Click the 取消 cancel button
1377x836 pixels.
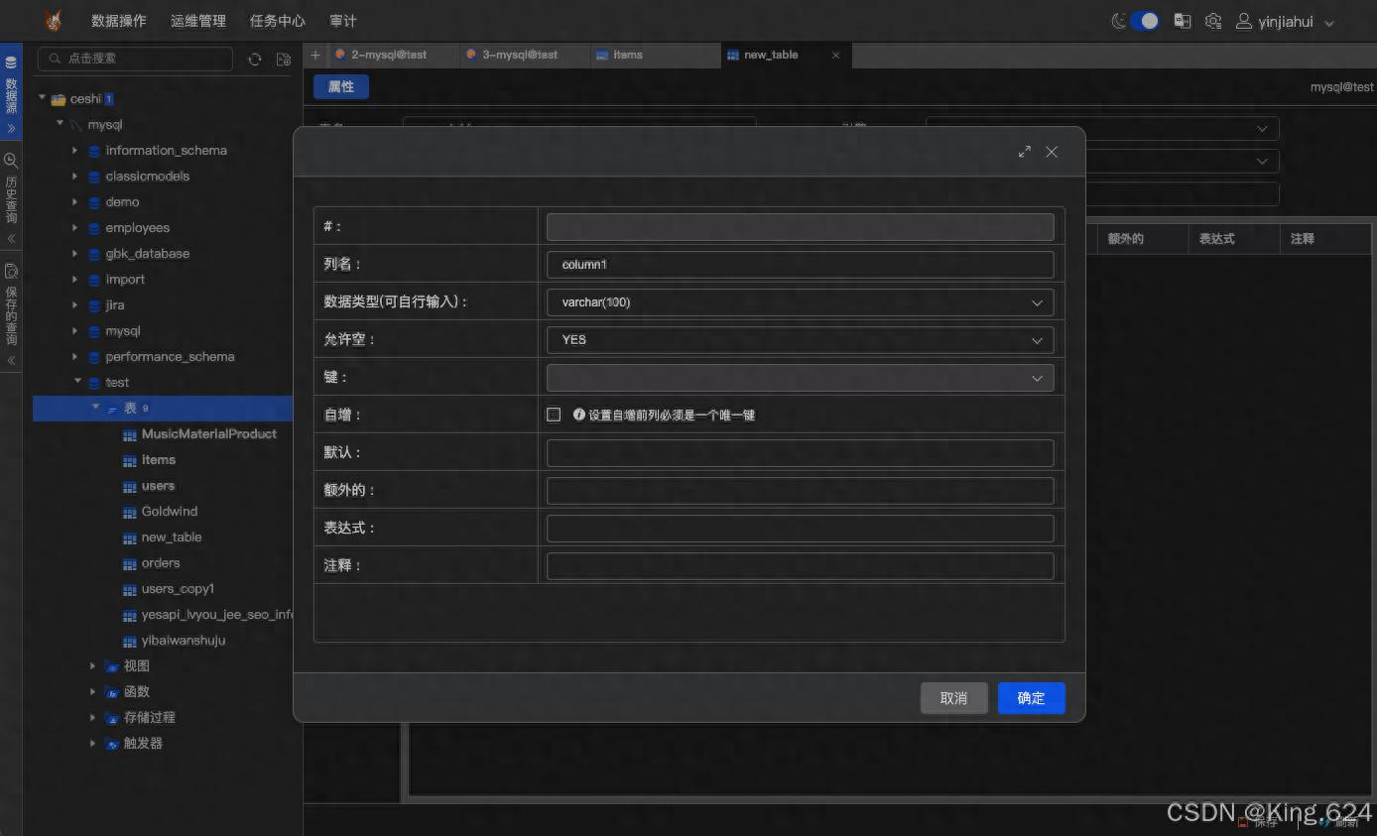tap(953, 698)
